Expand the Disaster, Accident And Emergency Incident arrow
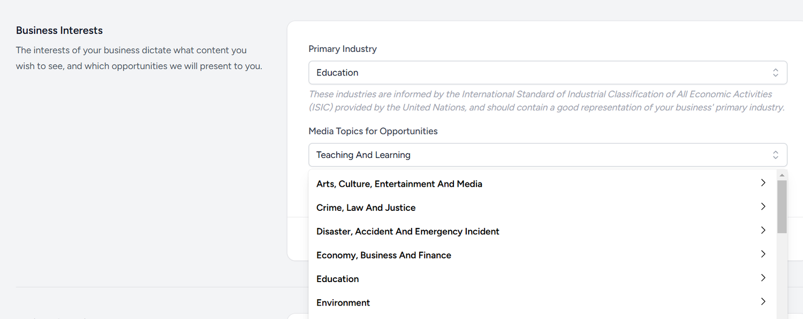The width and height of the screenshot is (803, 319). click(763, 231)
